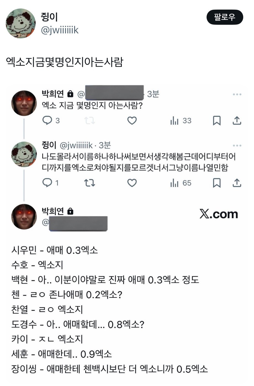Click 박희연's red-eyed avatar on first tweet

tap(24, 103)
